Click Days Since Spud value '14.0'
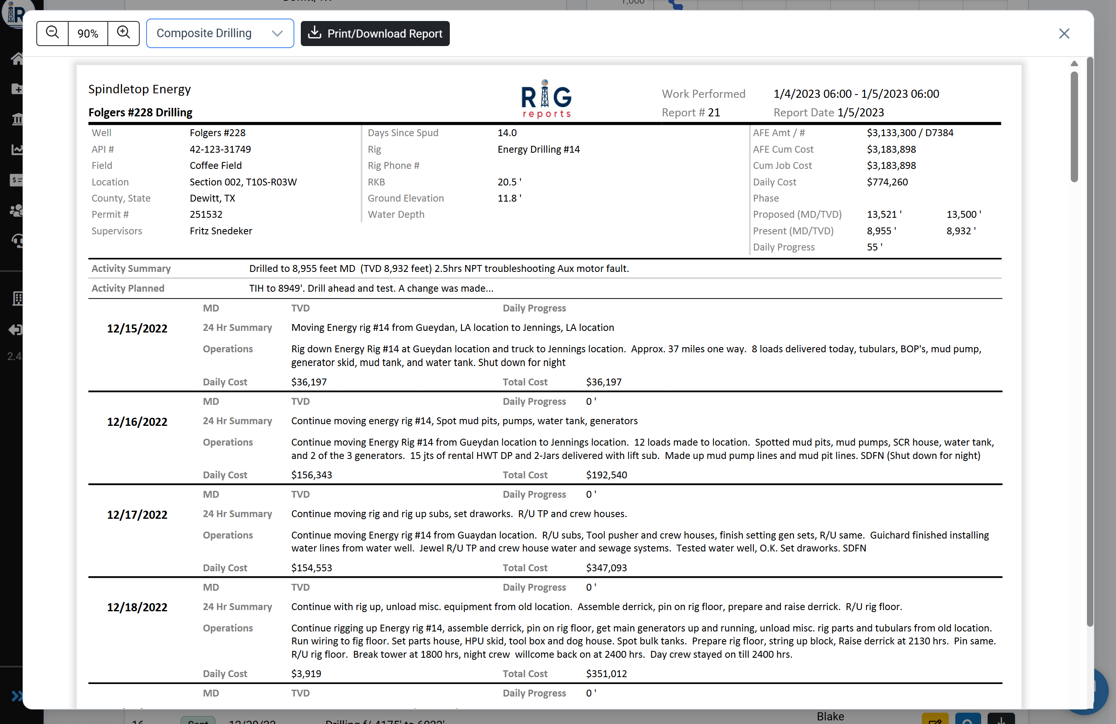This screenshot has height=724, width=1116. click(x=507, y=133)
